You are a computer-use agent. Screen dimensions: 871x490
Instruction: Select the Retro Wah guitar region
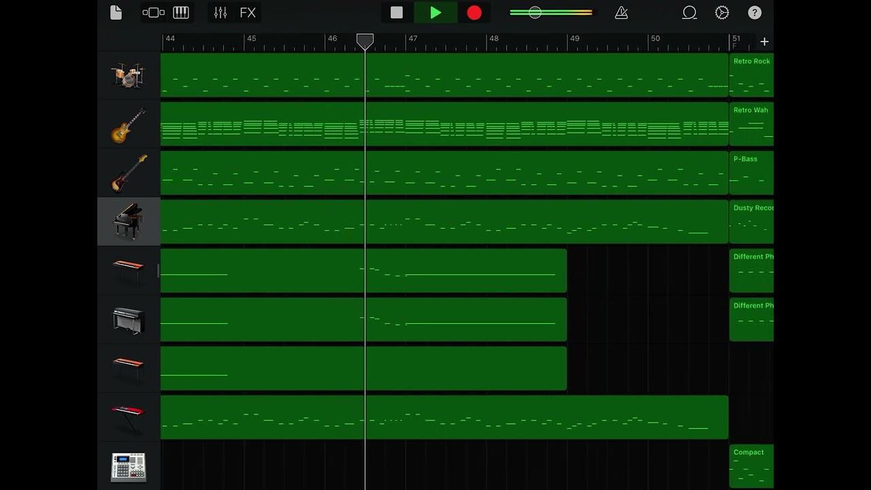751,124
